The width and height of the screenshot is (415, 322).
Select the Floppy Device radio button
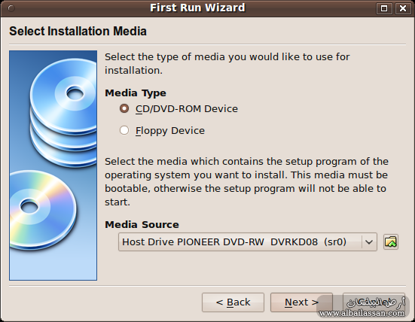pyautogui.click(x=124, y=130)
